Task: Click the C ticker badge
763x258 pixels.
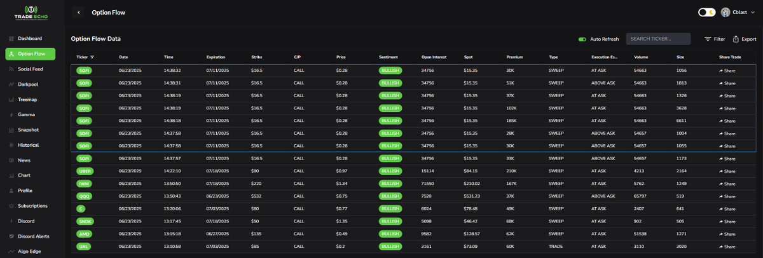Action: [81, 208]
